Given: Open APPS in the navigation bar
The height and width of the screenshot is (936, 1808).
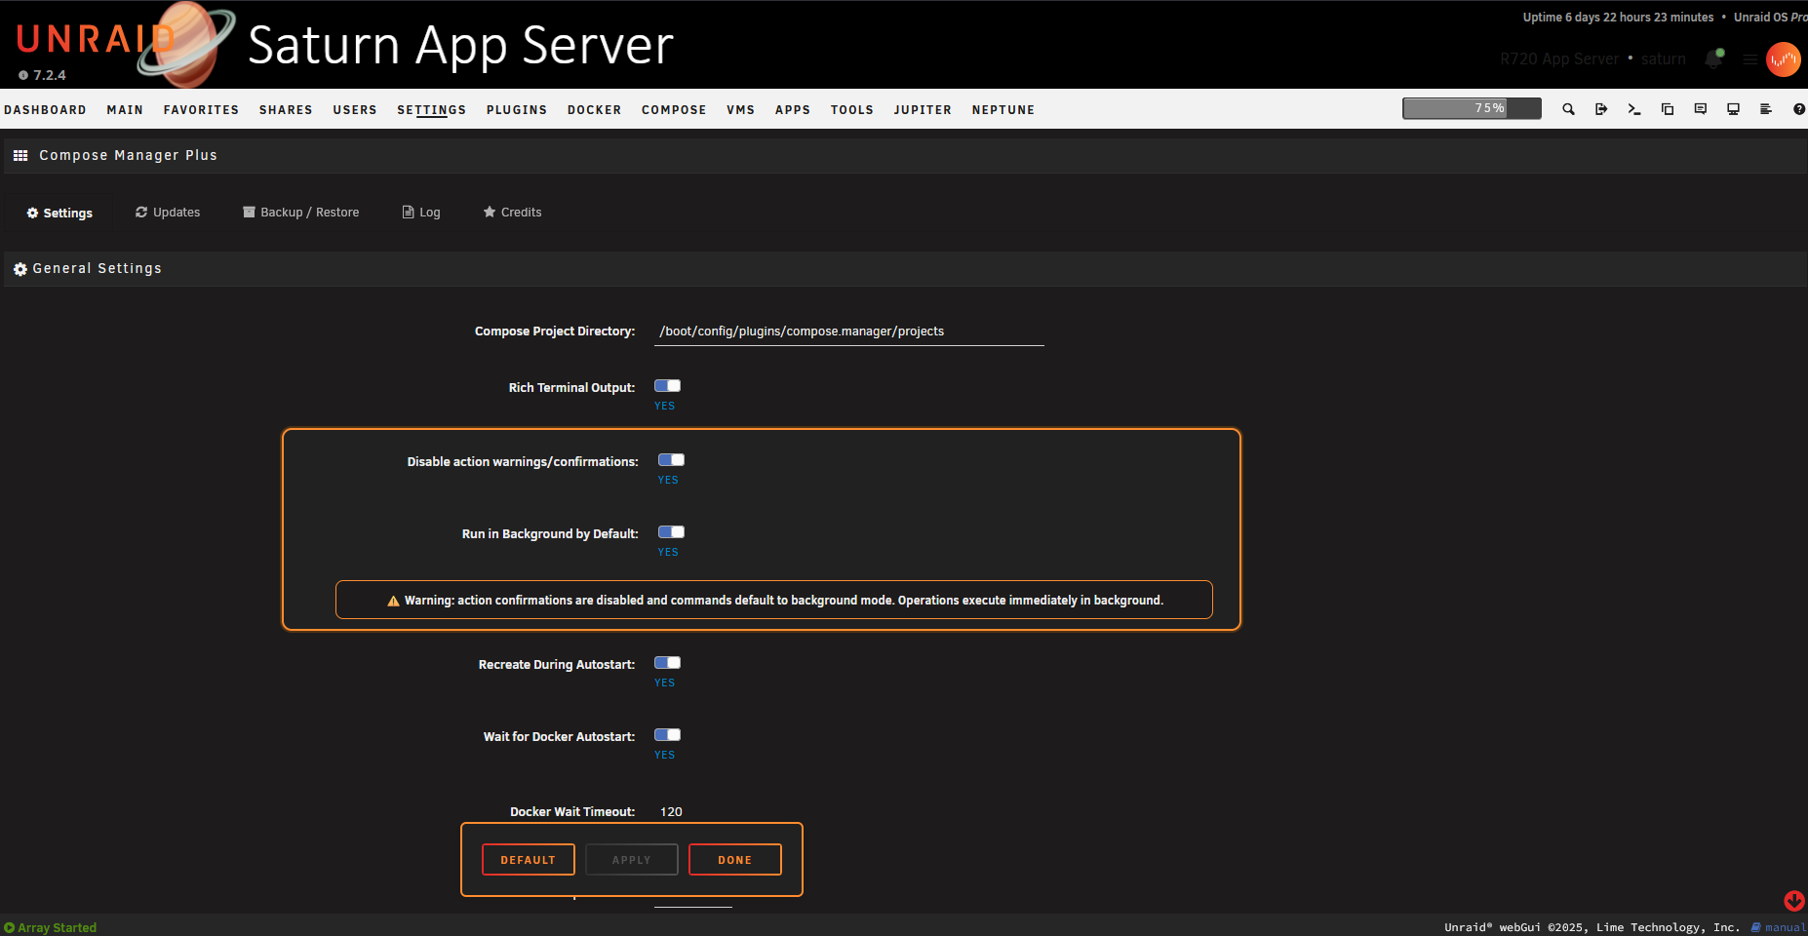Looking at the screenshot, I should pos(793,110).
